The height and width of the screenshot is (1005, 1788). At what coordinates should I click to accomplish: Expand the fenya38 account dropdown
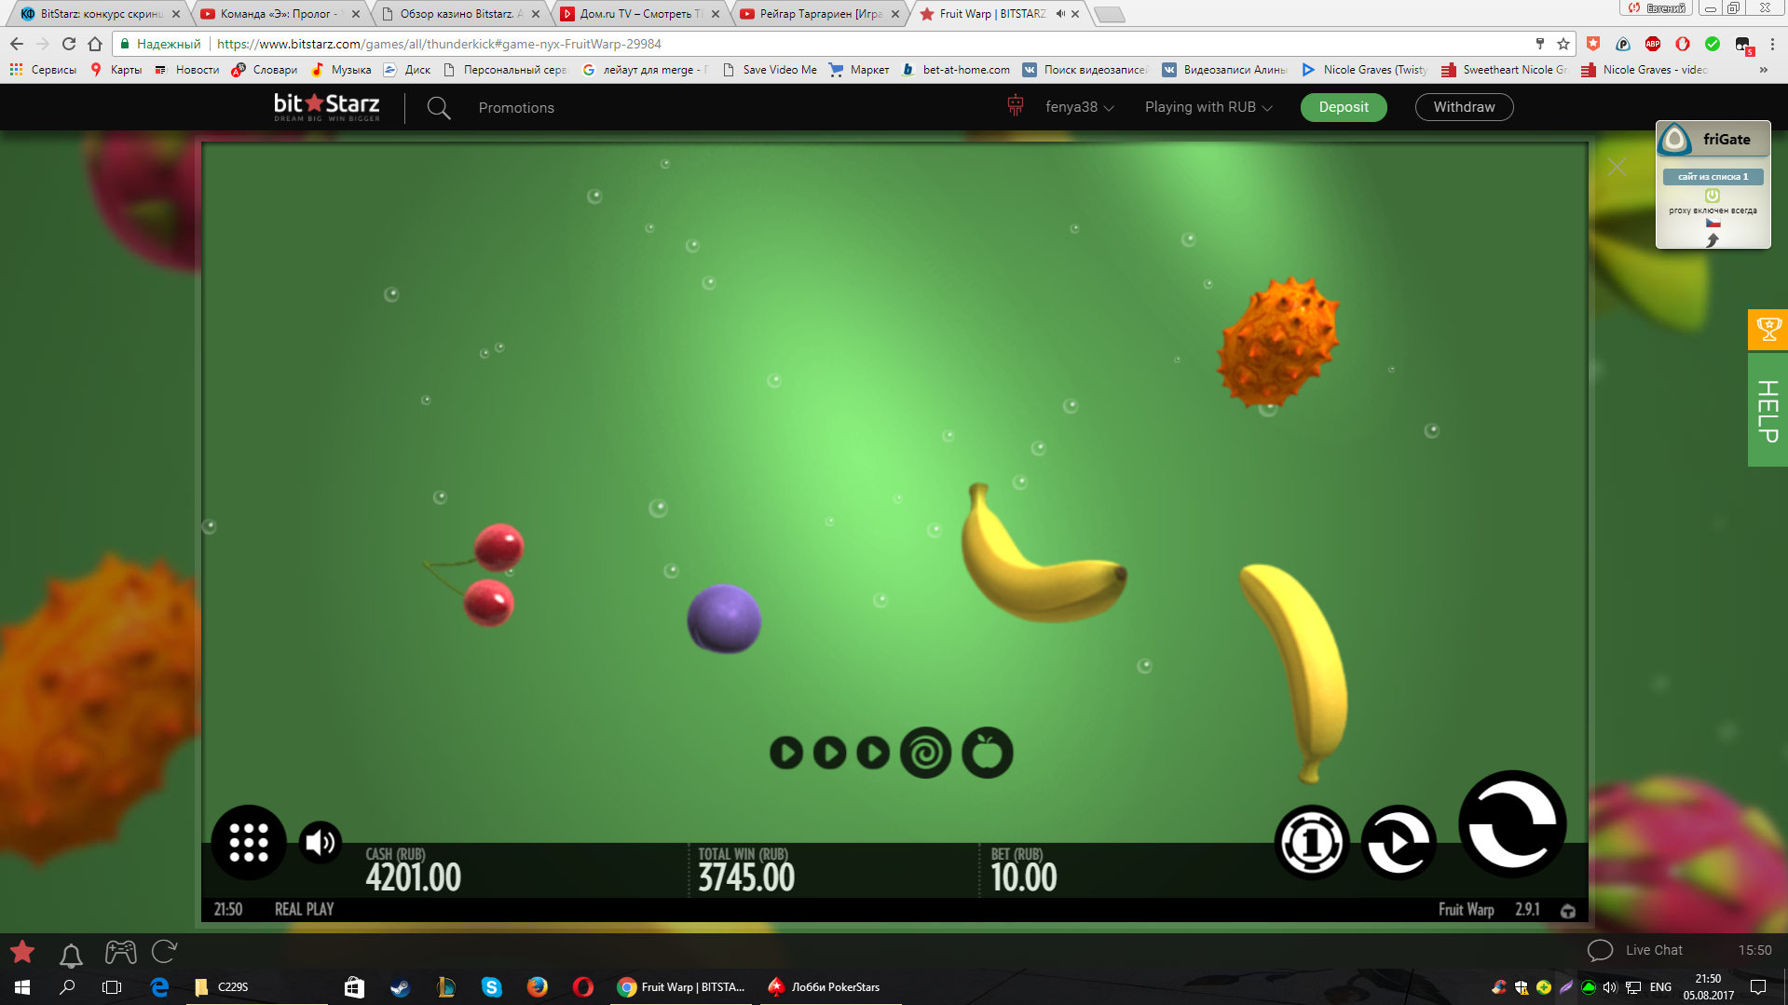[x=1079, y=107]
